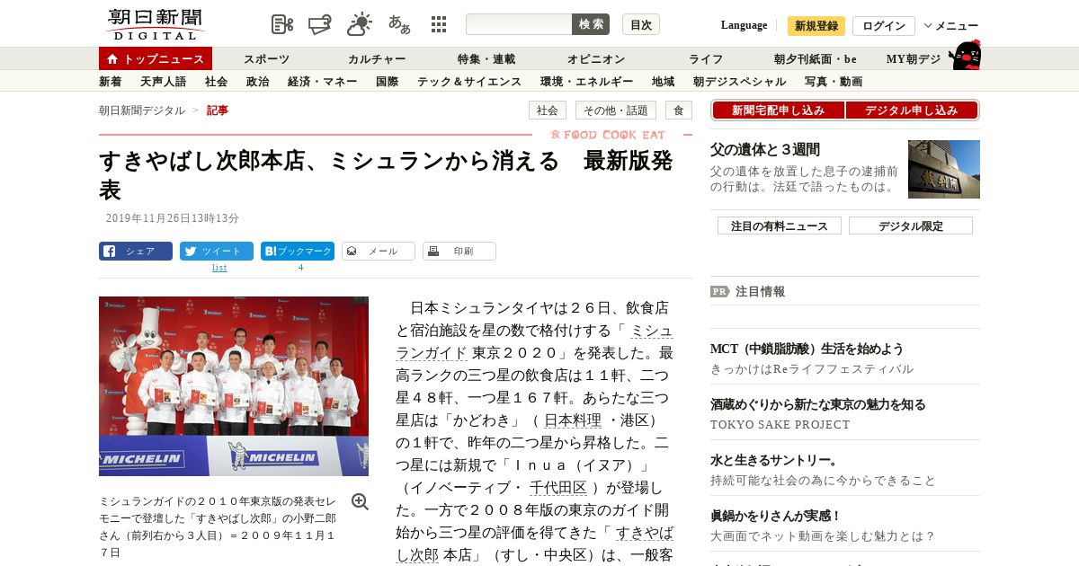This screenshot has width=1079, height=566.
Task: Change font size with あぁ icon
Action: coord(399,24)
